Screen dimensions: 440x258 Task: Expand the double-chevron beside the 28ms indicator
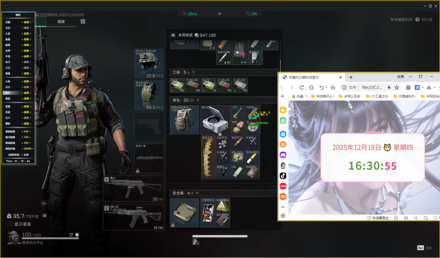click(220, 14)
